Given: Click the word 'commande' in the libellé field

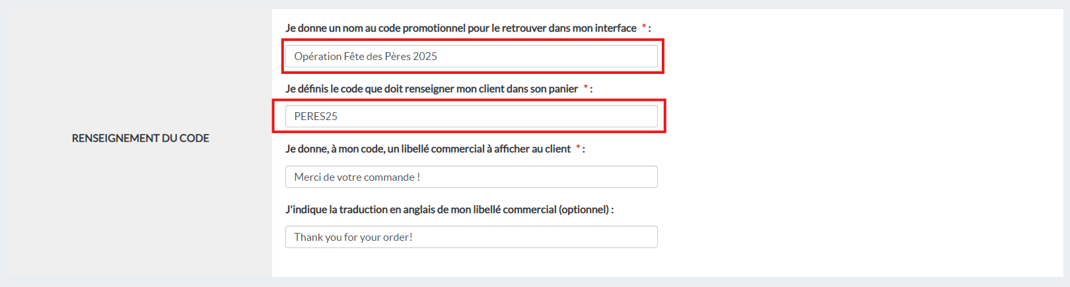Looking at the screenshot, I should click(x=392, y=177).
